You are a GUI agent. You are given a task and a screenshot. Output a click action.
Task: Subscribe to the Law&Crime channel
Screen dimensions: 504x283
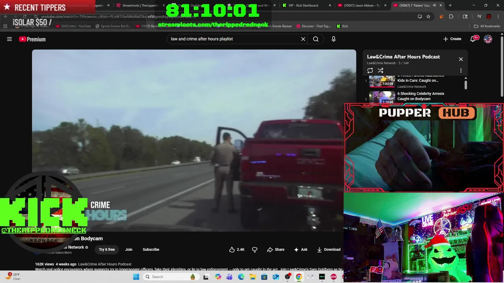[x=151, y=250]
